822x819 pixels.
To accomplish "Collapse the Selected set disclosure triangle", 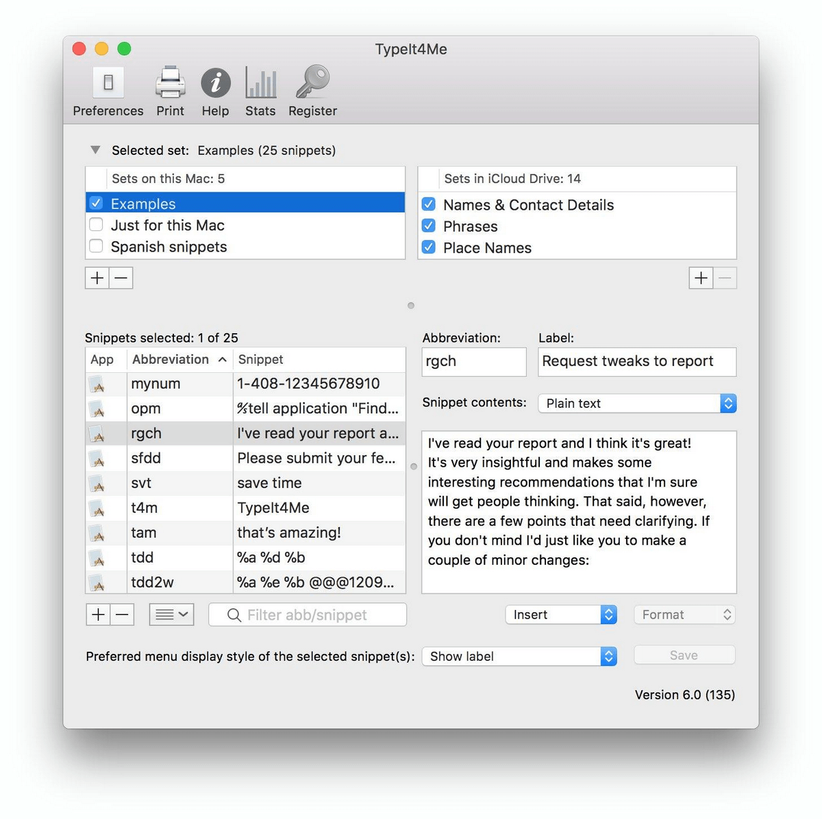I will coord(96,149).
